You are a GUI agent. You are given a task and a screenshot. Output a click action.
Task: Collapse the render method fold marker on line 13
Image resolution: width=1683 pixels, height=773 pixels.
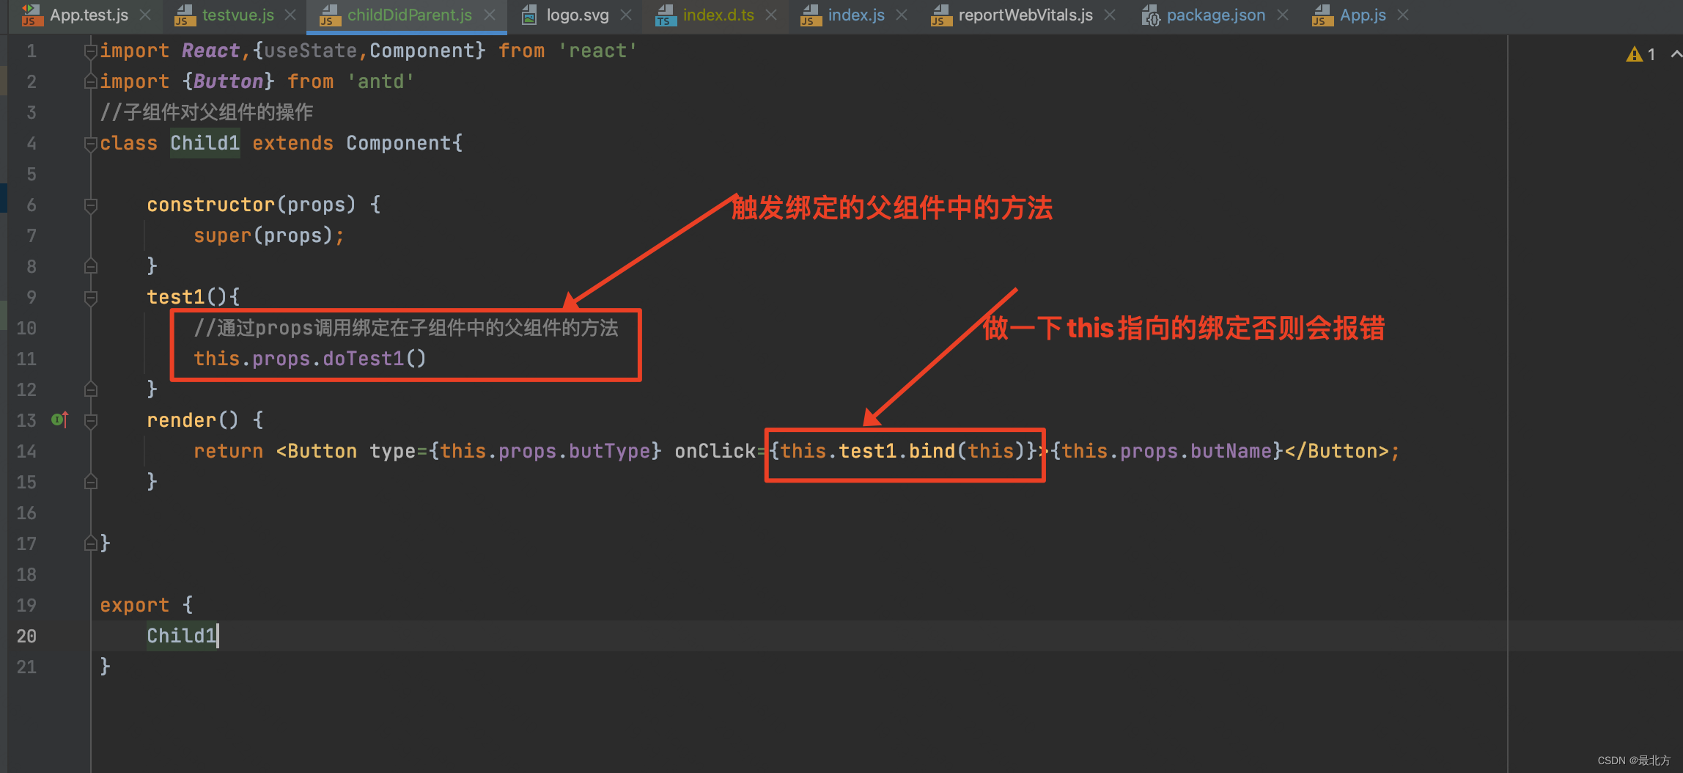pyautogui.click(x=91, y=421)
